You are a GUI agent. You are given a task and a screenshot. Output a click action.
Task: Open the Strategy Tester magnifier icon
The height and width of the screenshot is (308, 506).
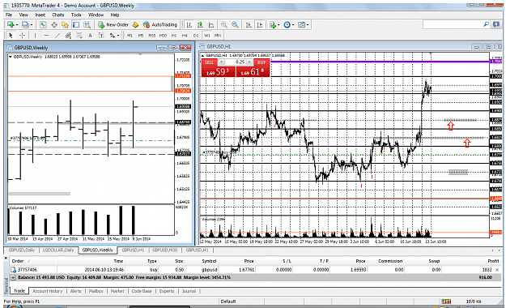point(87,25)
